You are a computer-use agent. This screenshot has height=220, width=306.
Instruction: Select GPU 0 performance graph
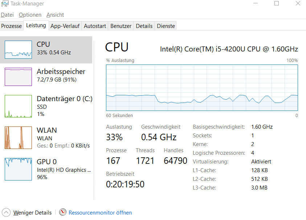coord(46,169)
